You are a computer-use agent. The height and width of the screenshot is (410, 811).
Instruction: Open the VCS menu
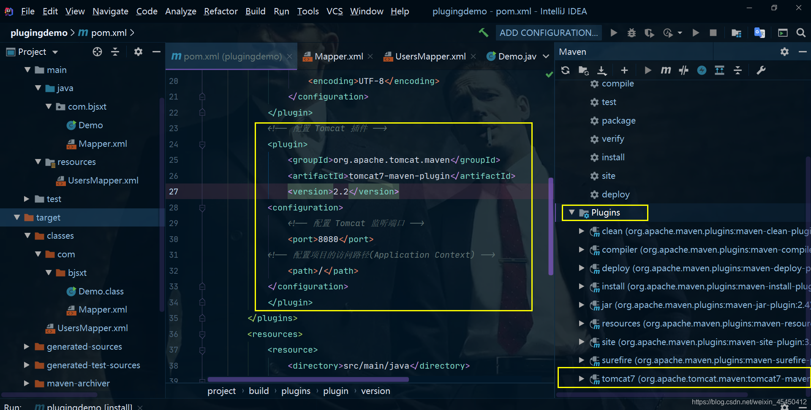(335, 11)
